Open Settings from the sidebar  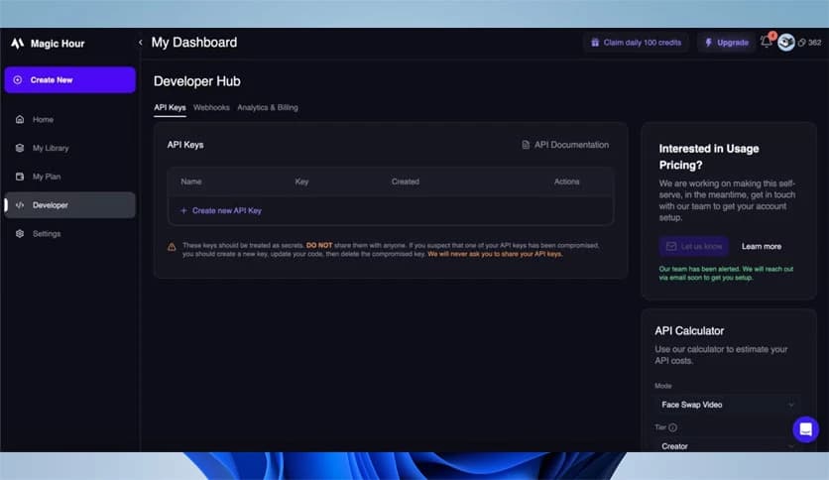coord(69,234)
